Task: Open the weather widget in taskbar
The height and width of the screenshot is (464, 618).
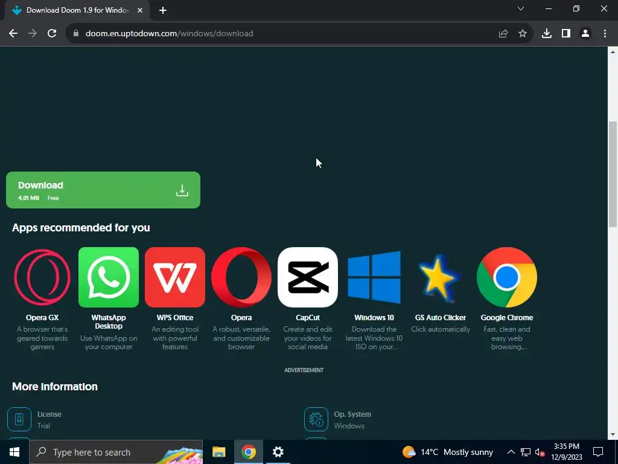Action: (447, 452)
